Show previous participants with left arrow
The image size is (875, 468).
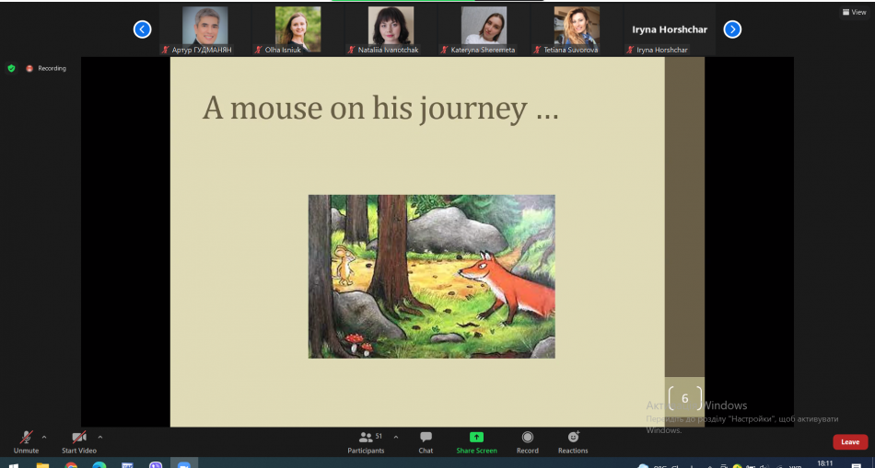(142, 29)
